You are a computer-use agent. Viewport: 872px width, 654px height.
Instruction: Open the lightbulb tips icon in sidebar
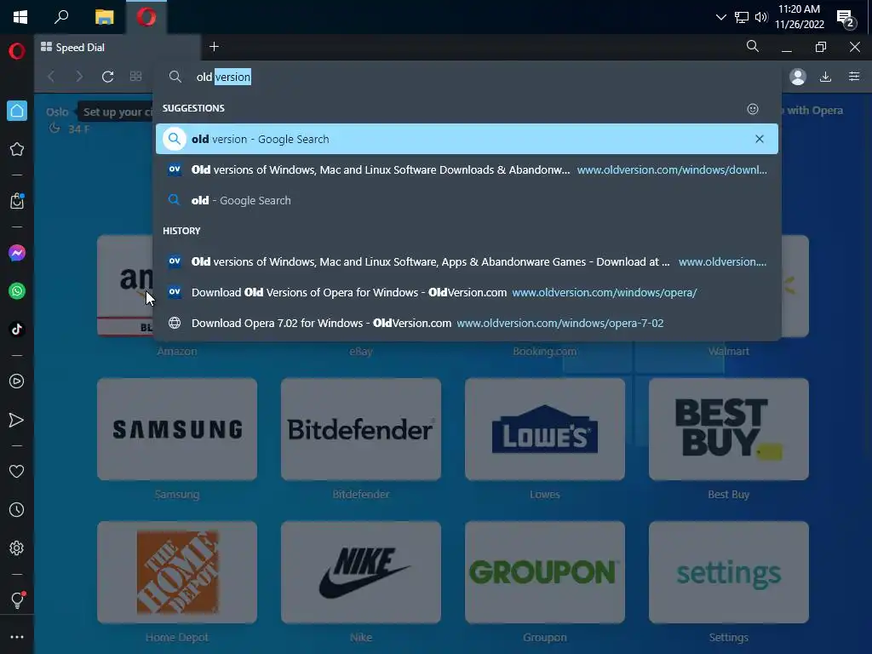tap(17, 599)
